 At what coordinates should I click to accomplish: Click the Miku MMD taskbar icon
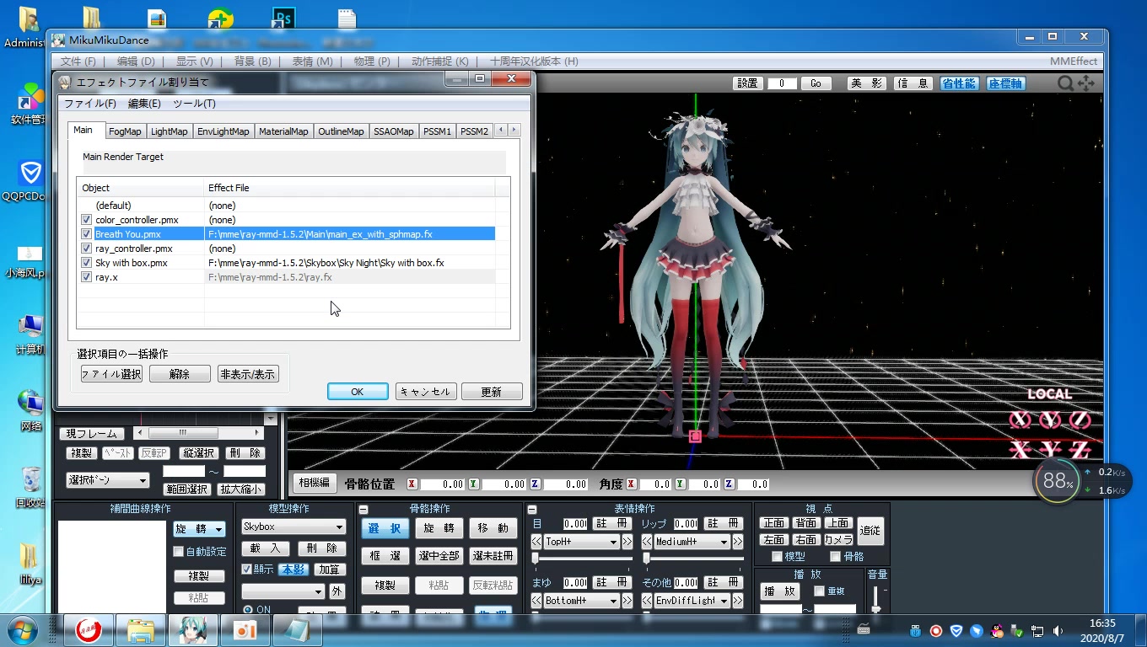[x=193, y=630]
